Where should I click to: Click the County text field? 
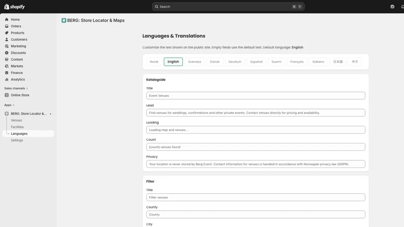pyautogui.click(x=256, y=214)
